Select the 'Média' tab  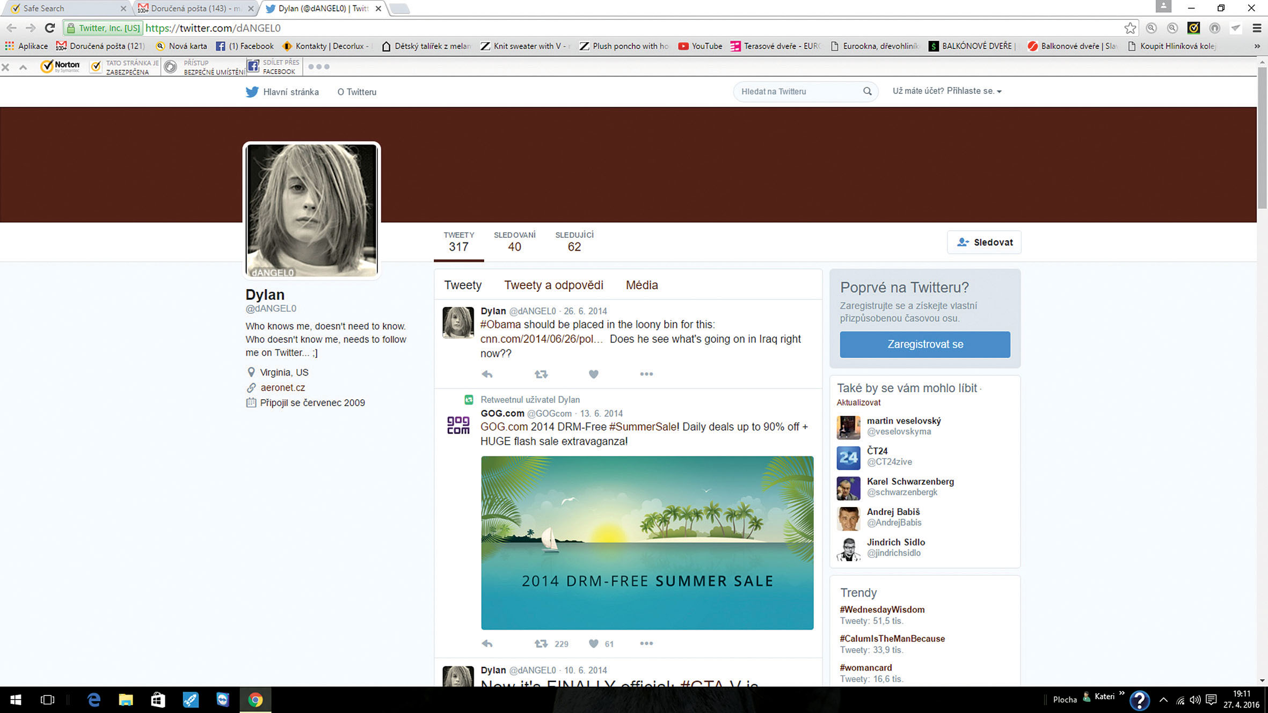642,285
